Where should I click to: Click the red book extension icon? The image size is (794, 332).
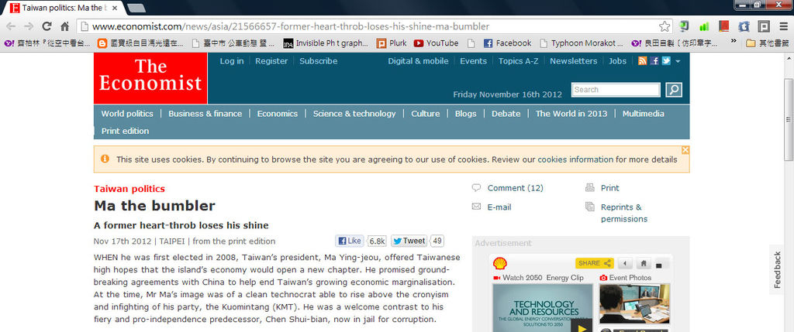pos(723,26)
